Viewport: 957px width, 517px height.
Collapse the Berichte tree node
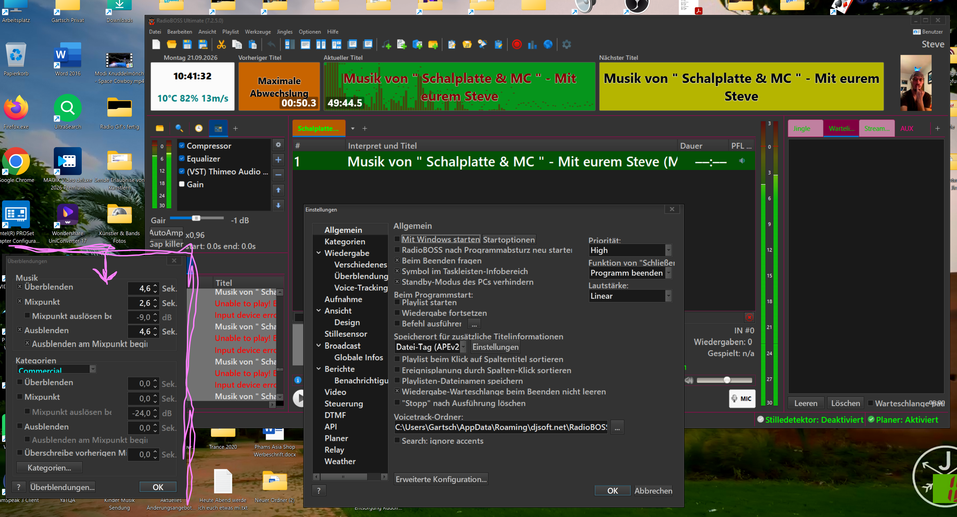pos(319,369)
